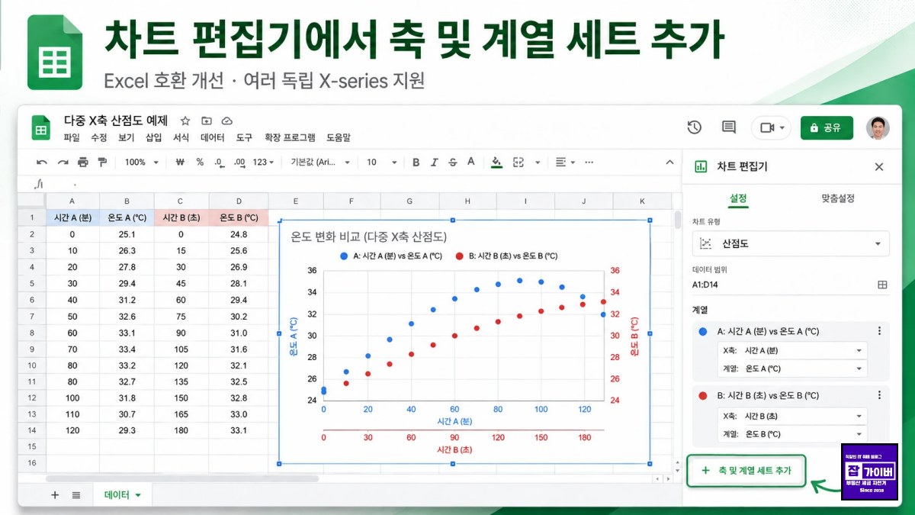This screenshot has width=915, height=515.
Task: Check the cloud save status icon
Action: pyautogui.click(x=226, y=121)
